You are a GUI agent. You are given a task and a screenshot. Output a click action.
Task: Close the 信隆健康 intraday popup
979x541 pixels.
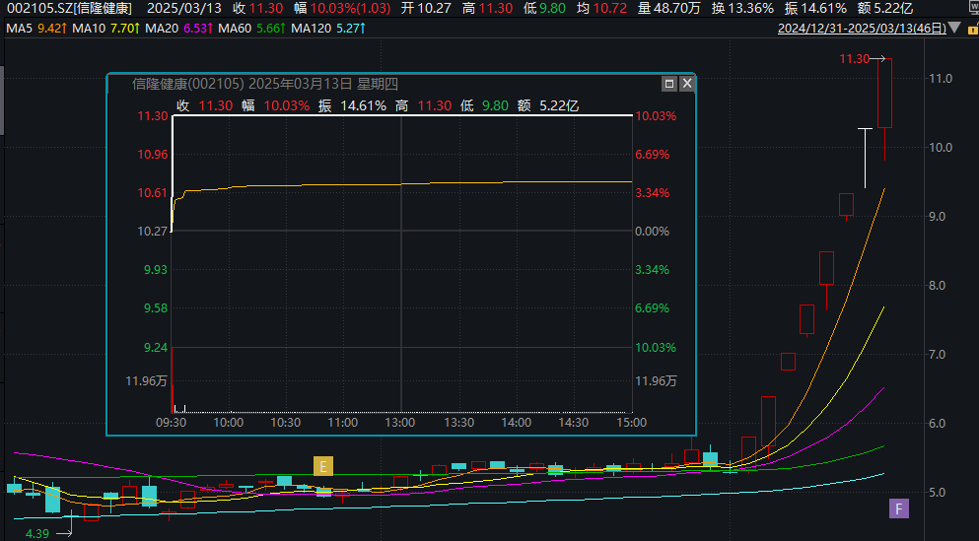[686, 85]
